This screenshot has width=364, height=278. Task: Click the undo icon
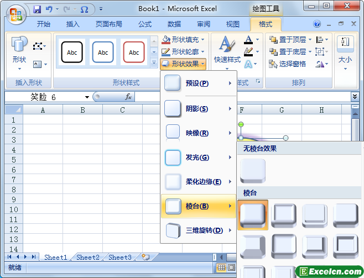coord(49,9)
